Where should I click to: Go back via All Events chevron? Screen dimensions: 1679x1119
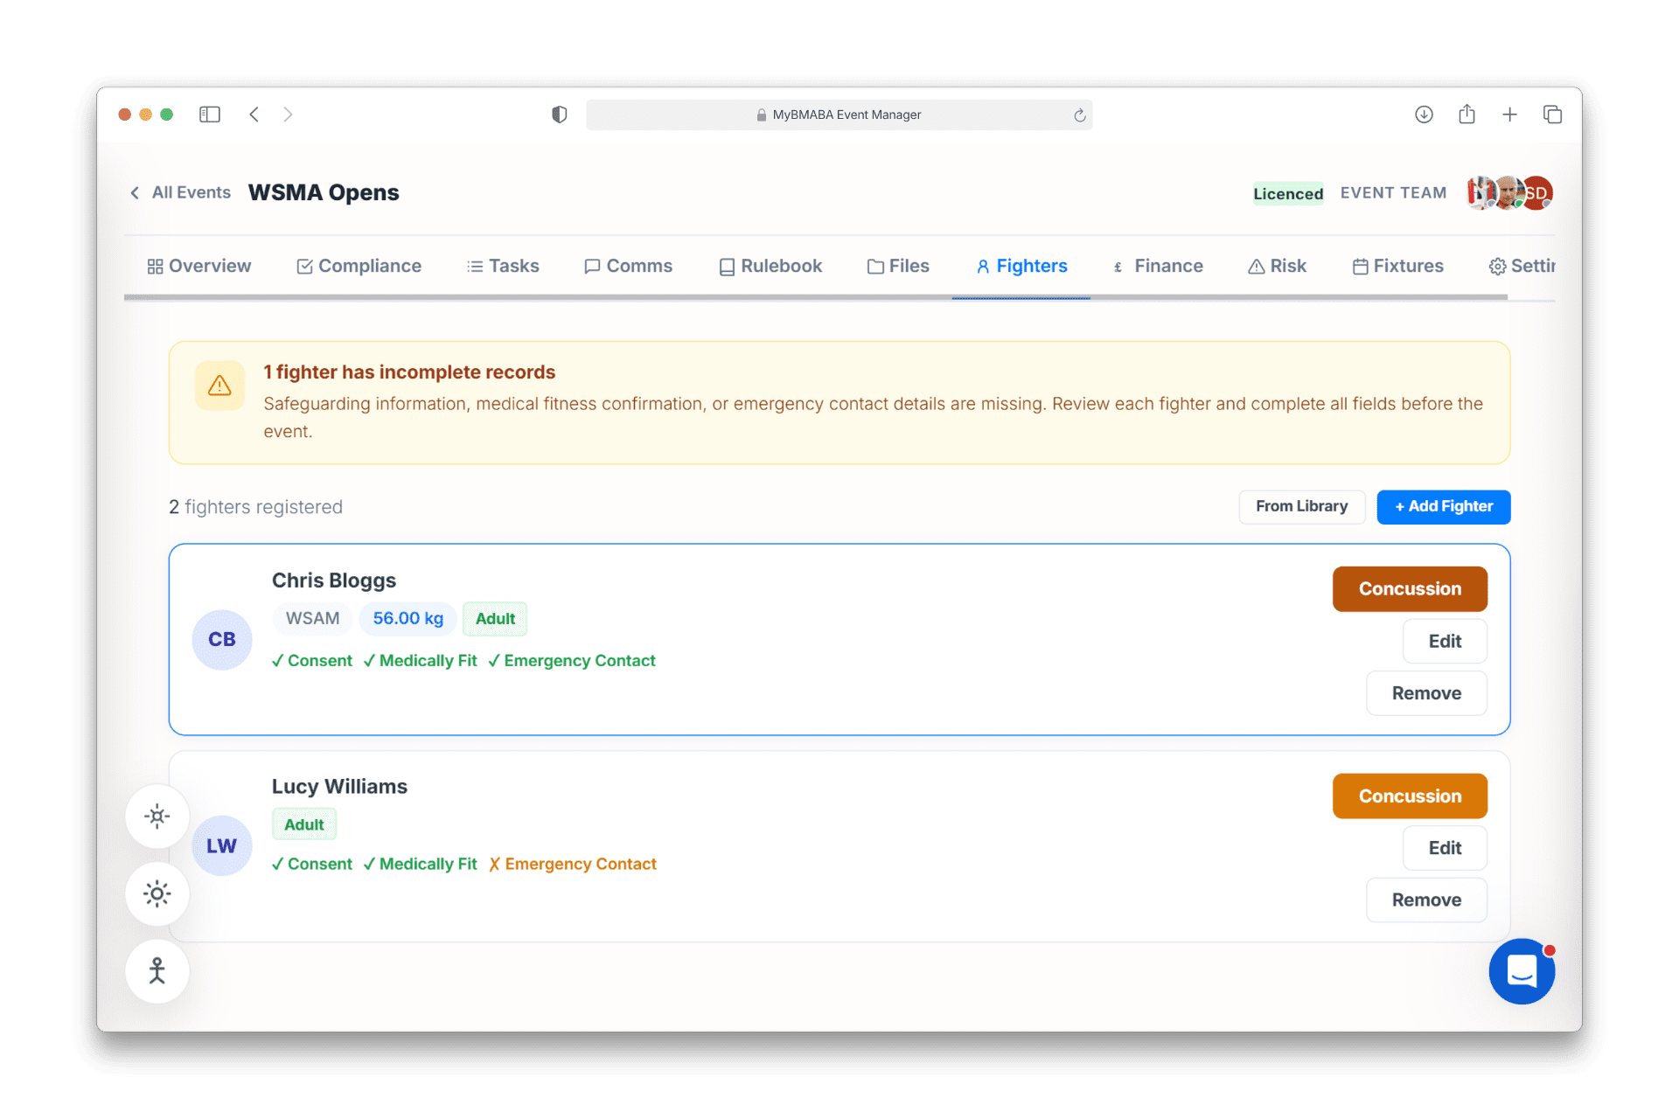136,193
